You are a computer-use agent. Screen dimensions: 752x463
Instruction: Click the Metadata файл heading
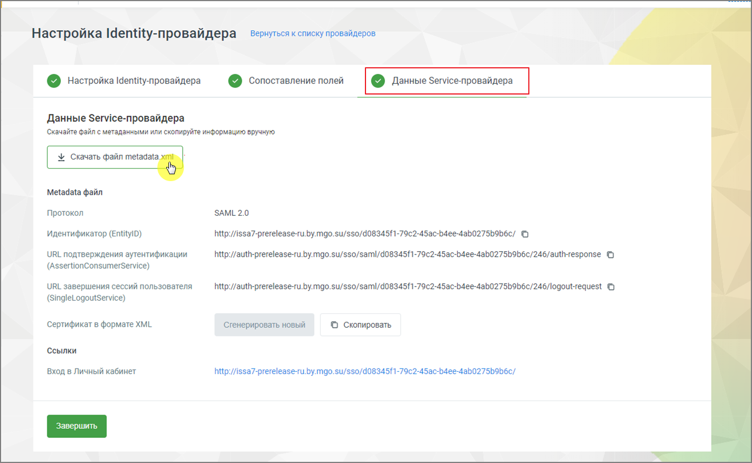pyautogui.click(x=75, y=192)
